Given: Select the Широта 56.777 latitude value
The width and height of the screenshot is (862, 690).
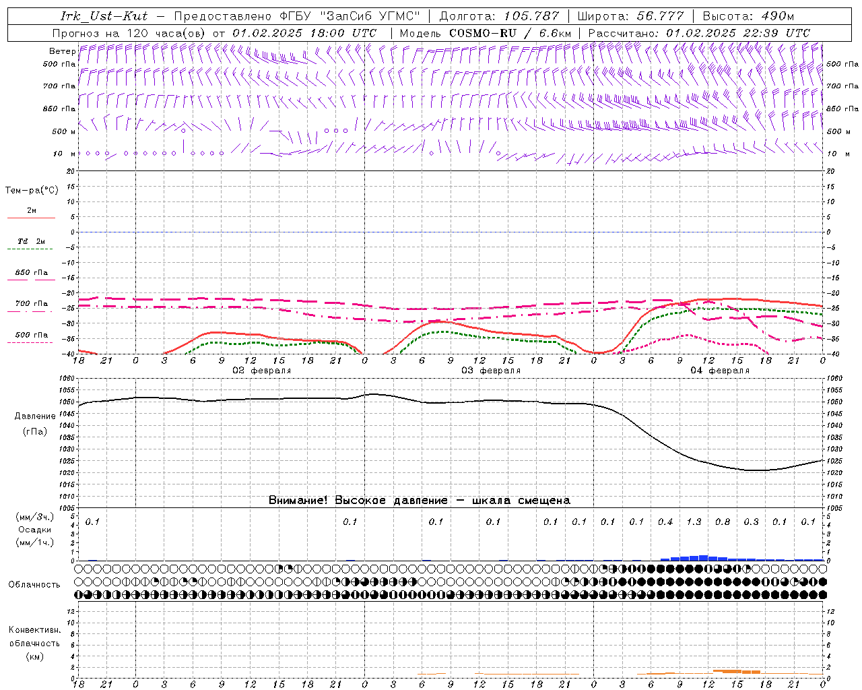Looking at the screenshot, I should (660, 16).
